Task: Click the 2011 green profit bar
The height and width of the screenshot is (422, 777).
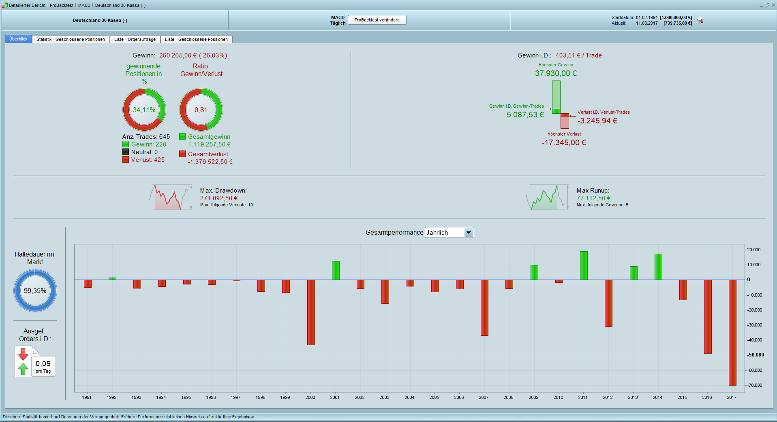Action: 583,265
